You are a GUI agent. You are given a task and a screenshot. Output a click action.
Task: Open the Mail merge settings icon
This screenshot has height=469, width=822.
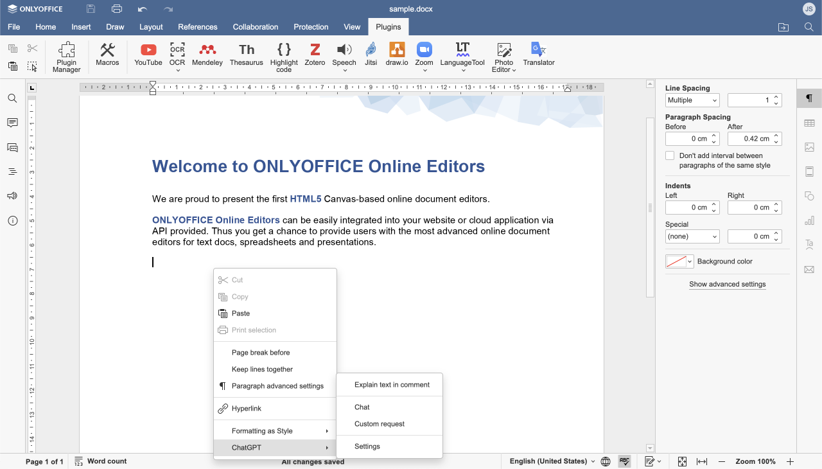pyautogui.click(x=809, y=269)
